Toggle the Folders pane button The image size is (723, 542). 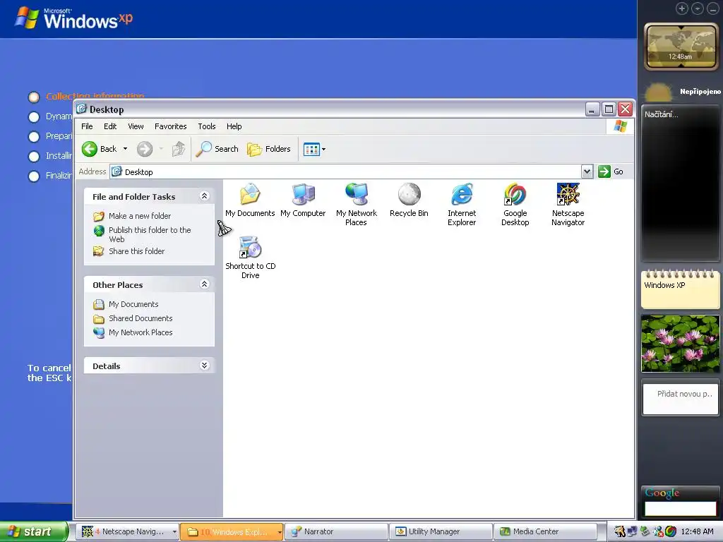tap(269, 149)
